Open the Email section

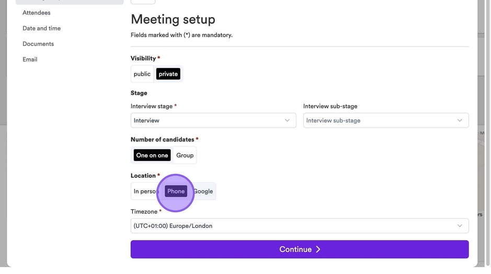point(30,60)
